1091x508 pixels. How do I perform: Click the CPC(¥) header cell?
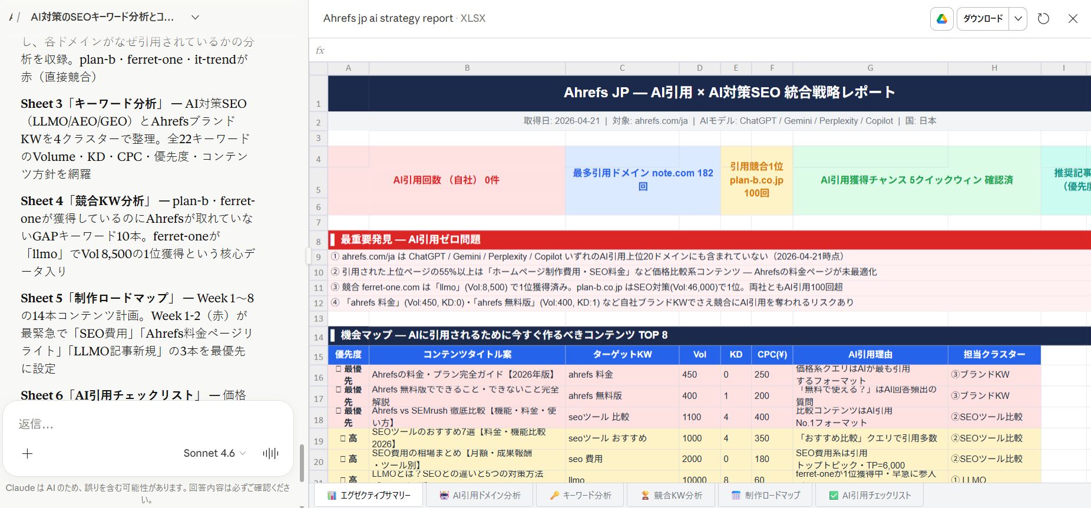pyautogui.click(x=772, y=355)
